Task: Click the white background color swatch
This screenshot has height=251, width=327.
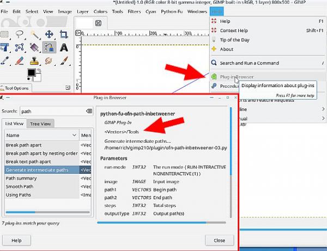Action: 38,78
